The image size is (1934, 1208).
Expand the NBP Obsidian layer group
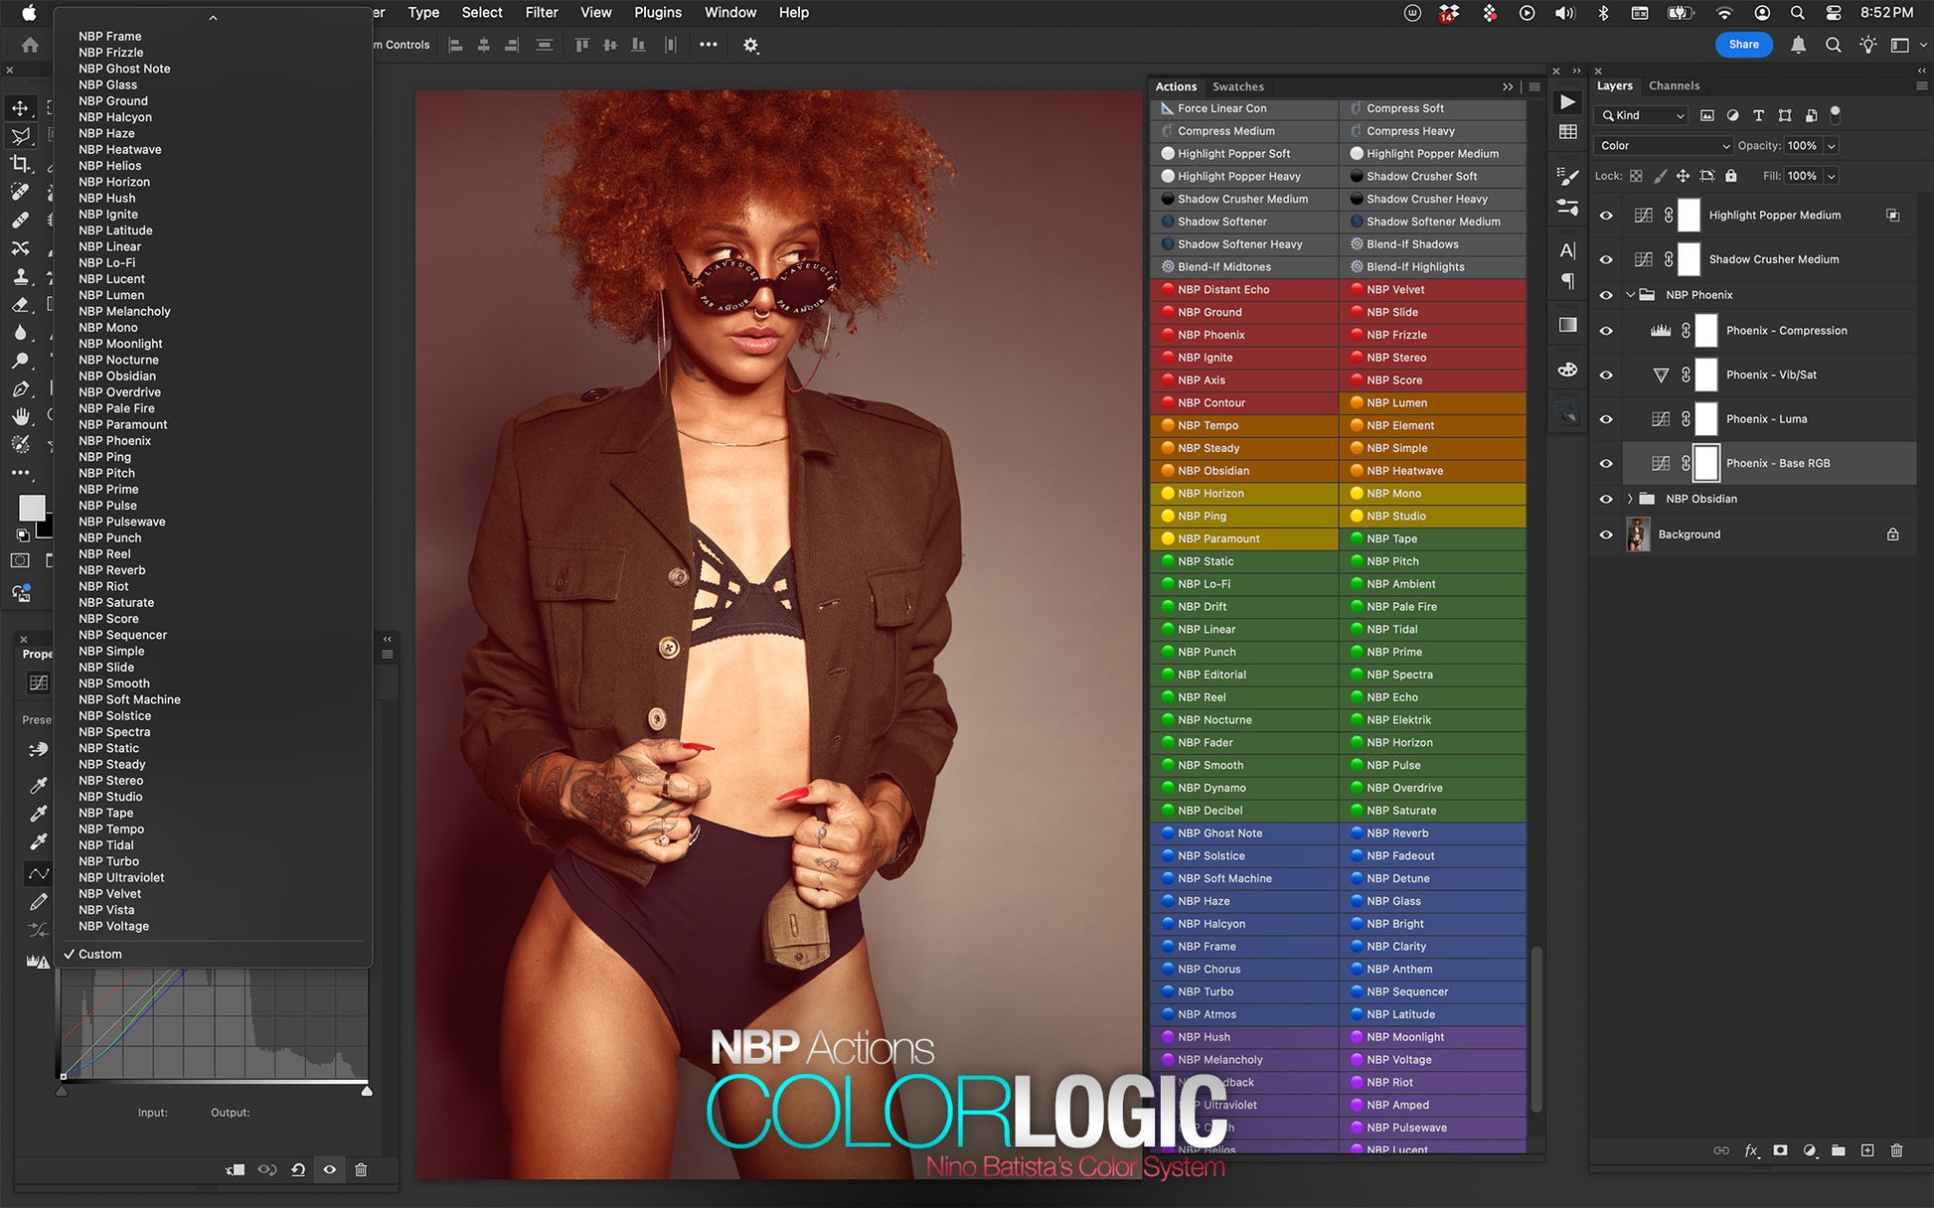tap(1630, 499)
